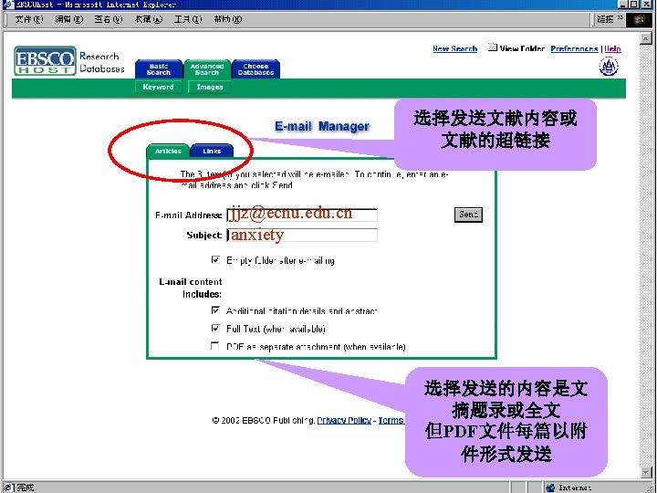
Task: Click the university emblem icon below Preferences
Action: coord(609,67)
